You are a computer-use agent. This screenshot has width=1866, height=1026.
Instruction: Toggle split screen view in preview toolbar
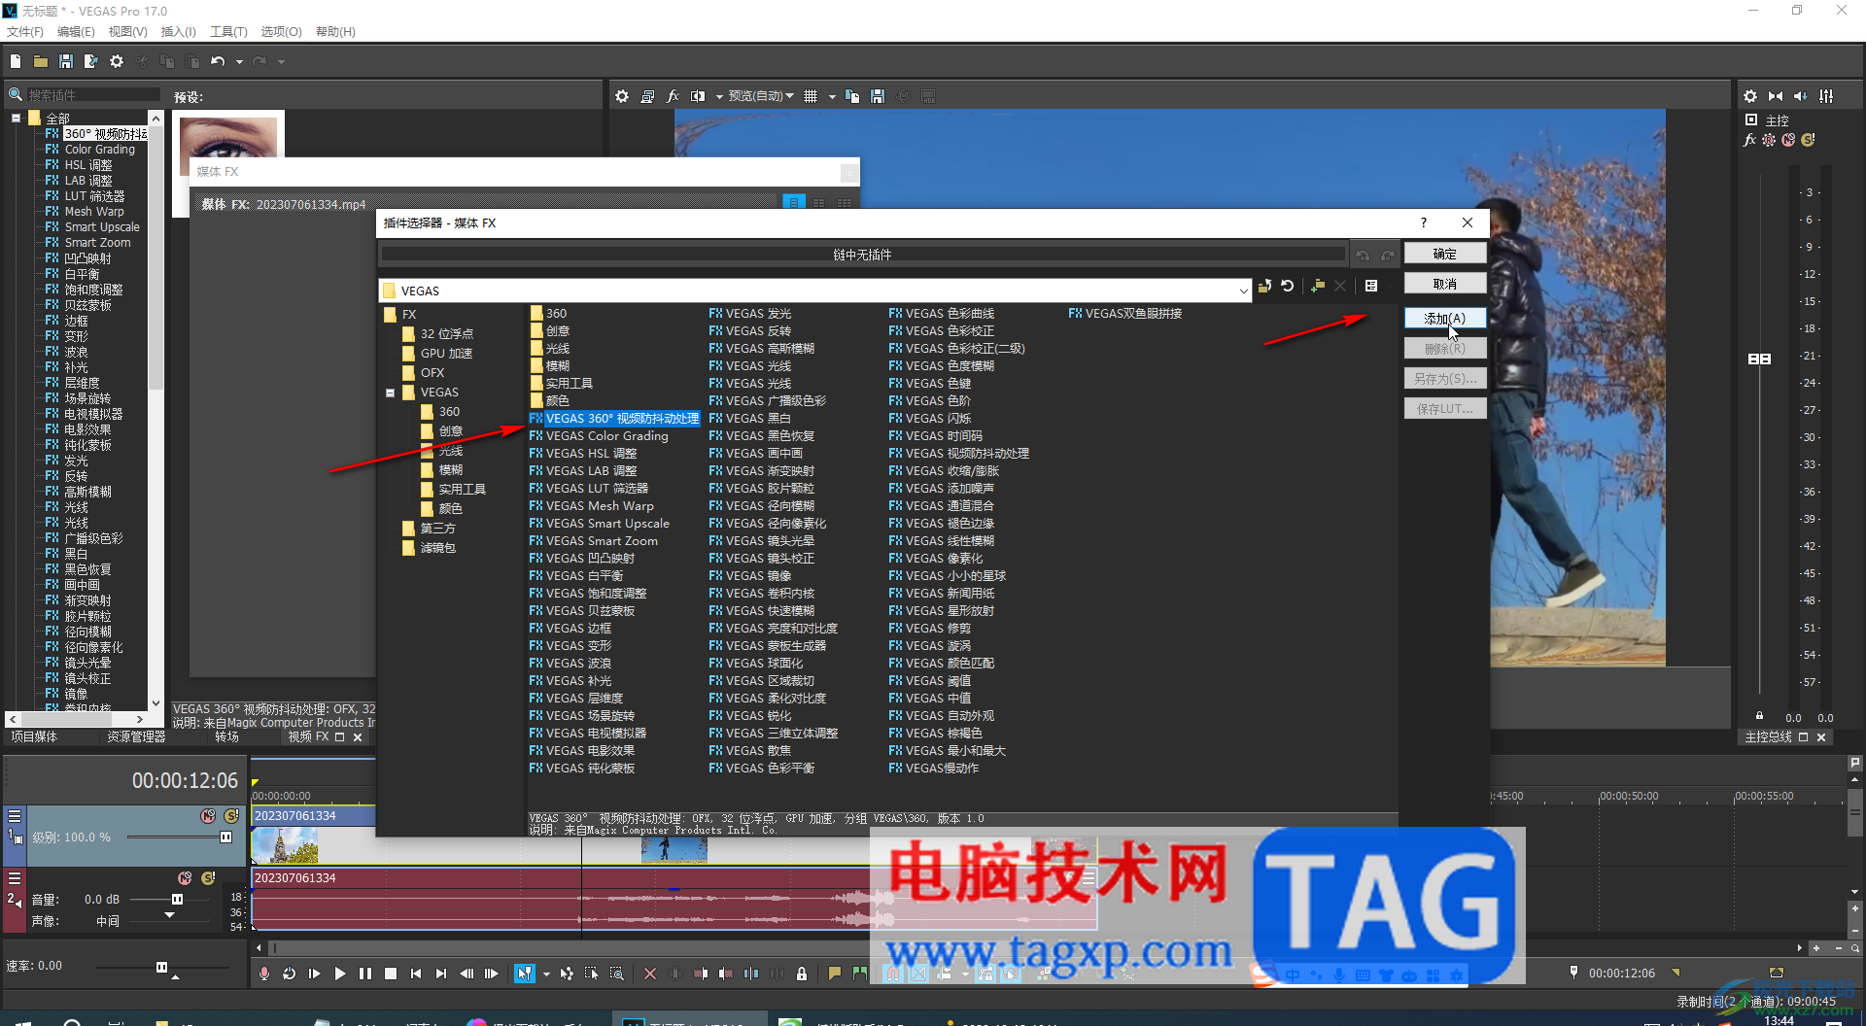[698, 96]
